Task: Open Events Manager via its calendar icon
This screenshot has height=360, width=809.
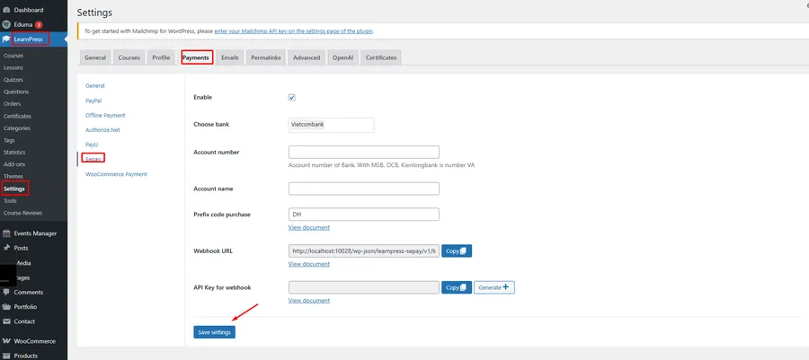Action: (x=7, y=233)
